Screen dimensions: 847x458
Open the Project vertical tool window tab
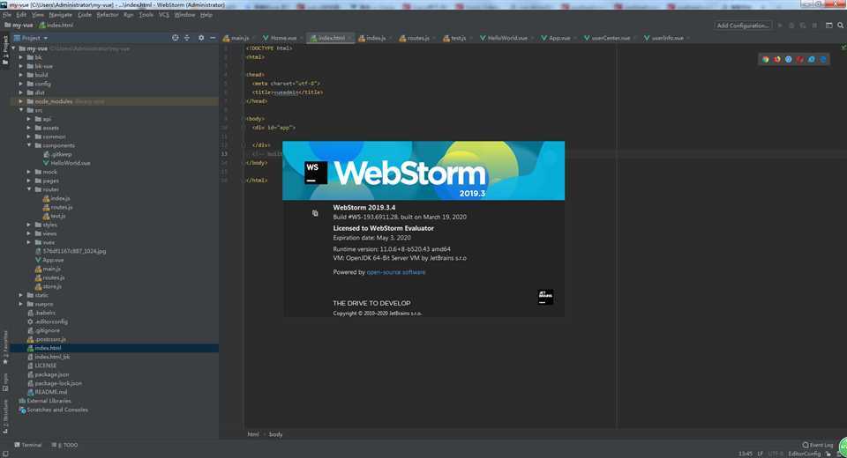(5, 50)
